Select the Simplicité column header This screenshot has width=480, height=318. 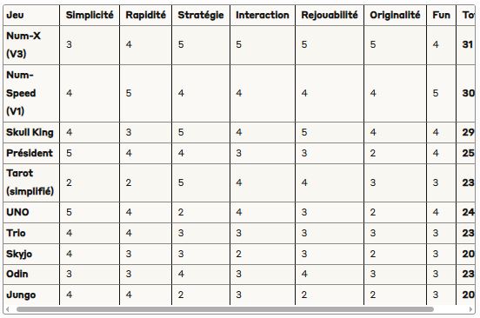pyautogui.click(x=90, y=15)
